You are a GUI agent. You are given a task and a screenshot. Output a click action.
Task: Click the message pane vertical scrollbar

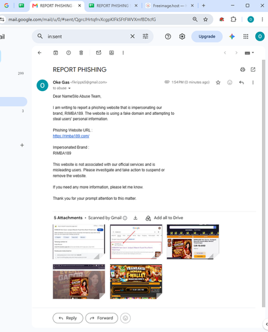point(263,183)
